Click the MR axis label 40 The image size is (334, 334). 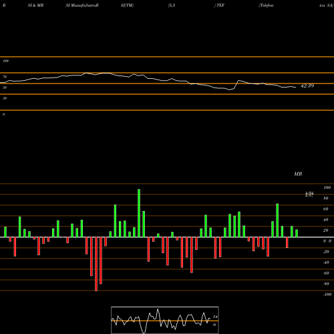point(326,220)
